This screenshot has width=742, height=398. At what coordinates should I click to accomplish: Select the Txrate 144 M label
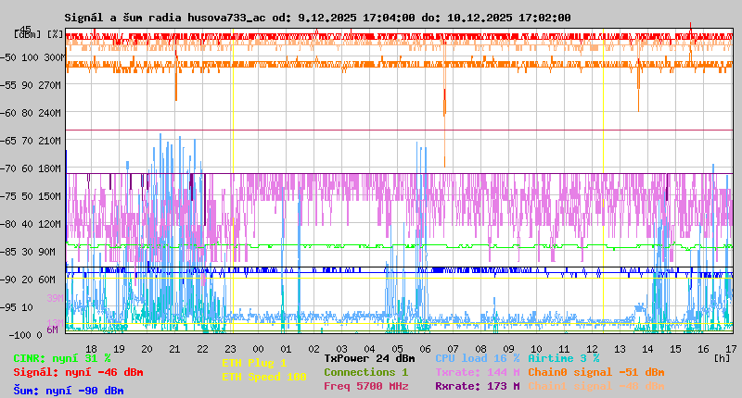click(477, 372)
